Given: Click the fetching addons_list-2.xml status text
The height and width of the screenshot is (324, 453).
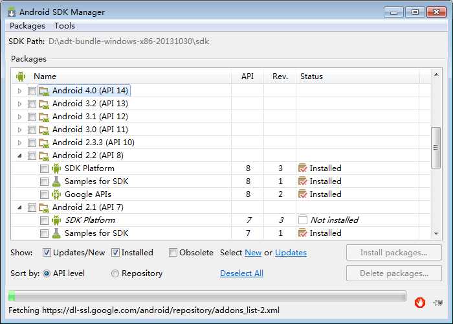Looking at the screenshot, I should pos(144,310).
